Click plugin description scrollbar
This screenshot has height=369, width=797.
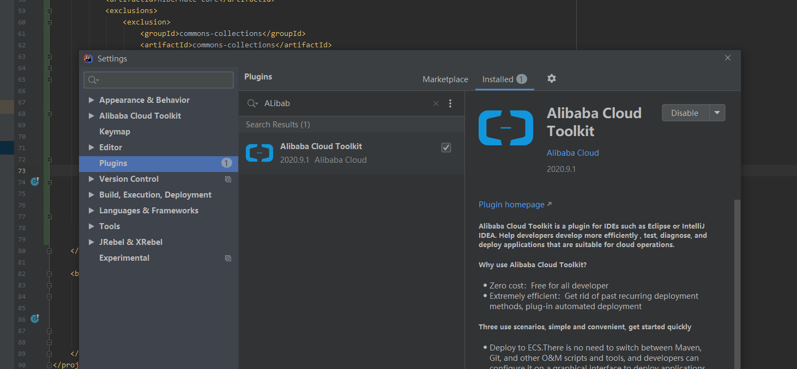point(737,283)
